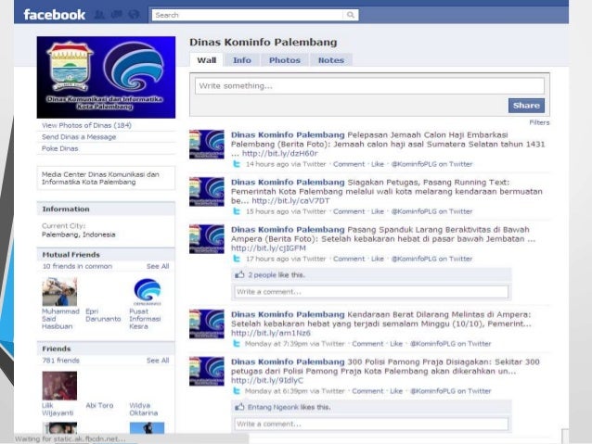Click Comment on Monday 7:39pm post
This screenshot has width=592, height=444.
(367, 344)
